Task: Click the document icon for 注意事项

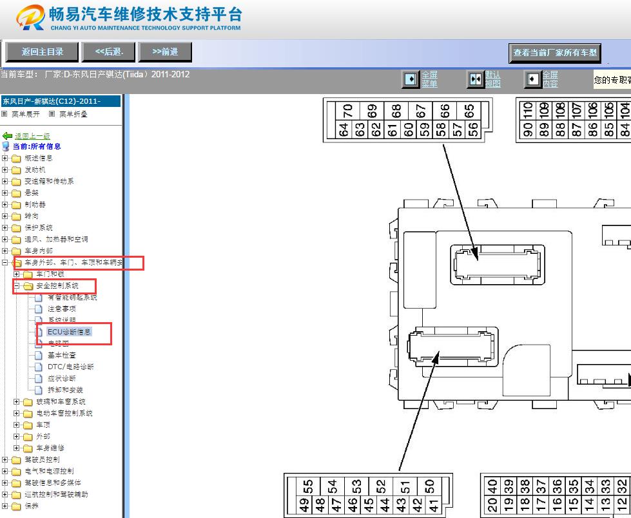Action: click(39, 309)
